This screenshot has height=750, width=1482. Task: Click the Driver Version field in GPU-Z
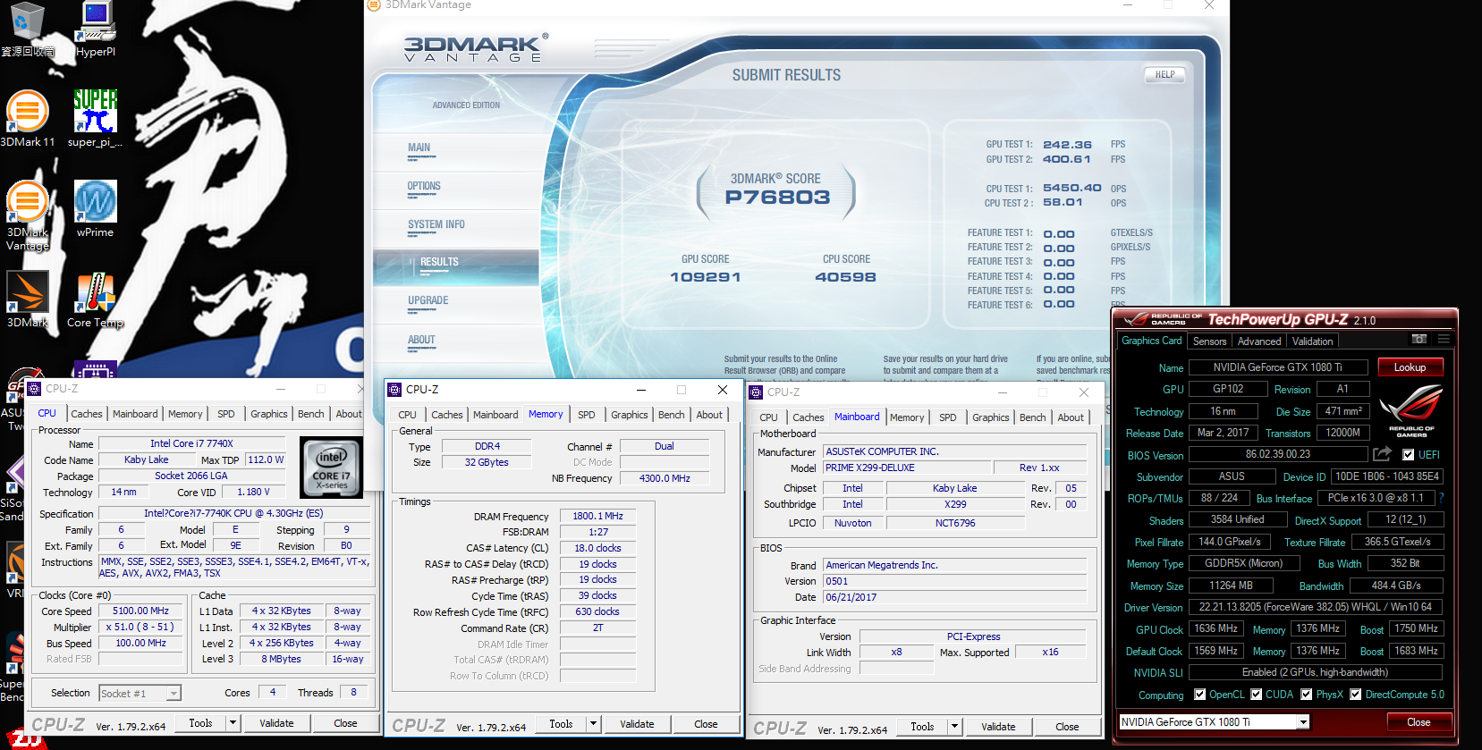tap(1315, 607)
